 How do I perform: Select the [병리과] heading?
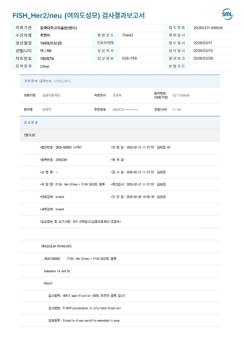point(30,135)
